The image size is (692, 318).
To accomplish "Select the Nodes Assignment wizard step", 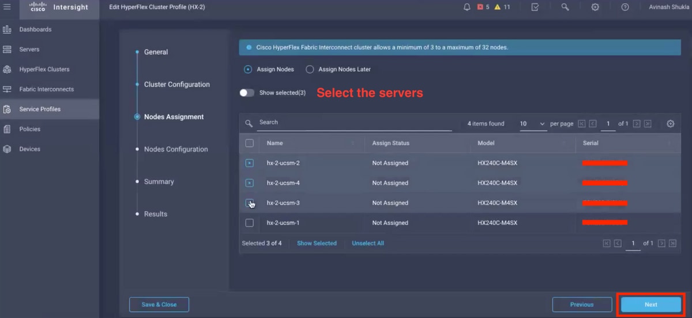I will tap(174, 116).
